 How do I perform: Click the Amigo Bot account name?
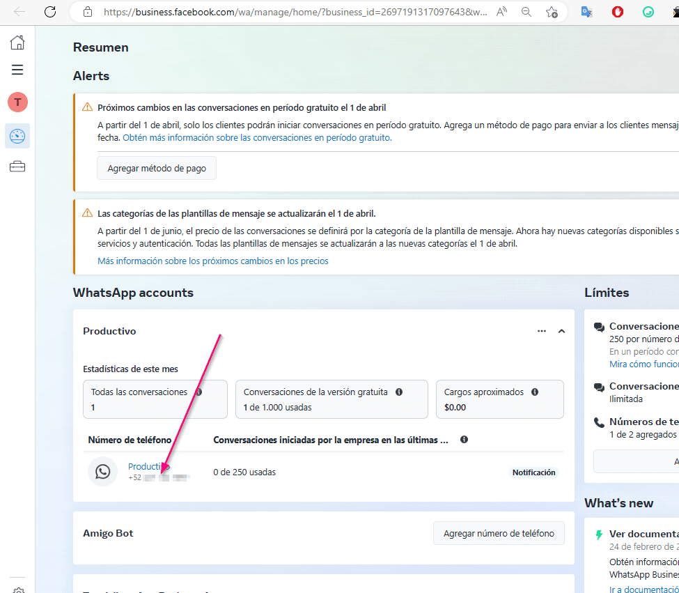click(x=108, y=533)
